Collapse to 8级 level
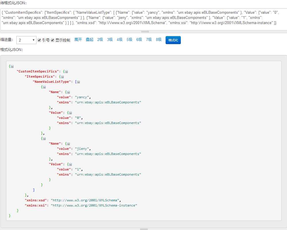This screenshot has height=230, width=287. tap(159, 40)
